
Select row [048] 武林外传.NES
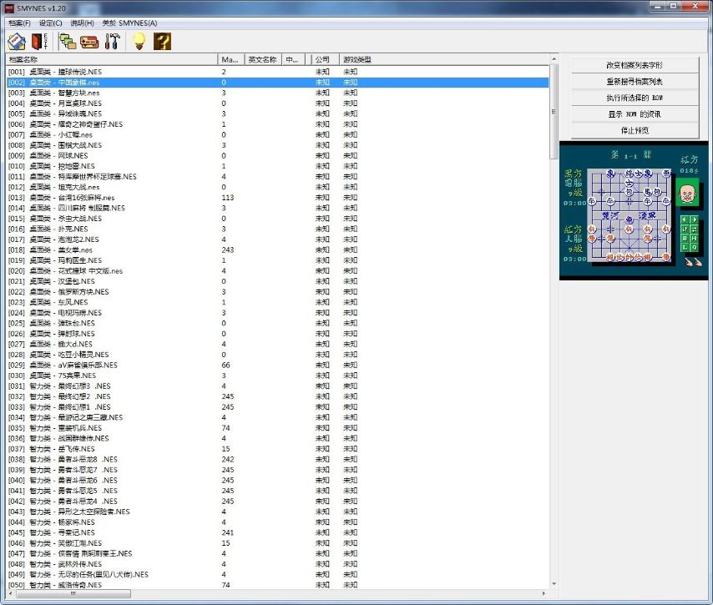point(277,563)
